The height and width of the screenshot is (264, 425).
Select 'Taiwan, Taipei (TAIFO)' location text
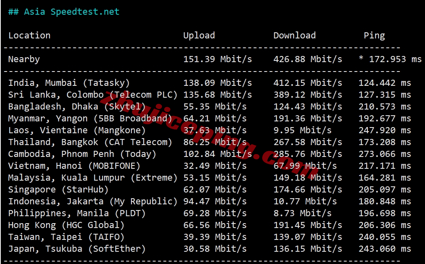66,237
